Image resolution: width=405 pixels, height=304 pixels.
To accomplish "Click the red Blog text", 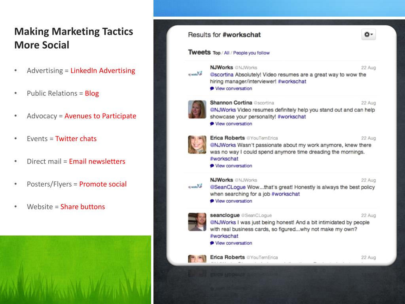I will point(92,93).
